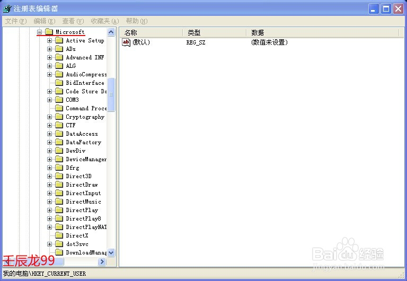Expand the CTF key
The image size is (407, 281).
point(50,126)
